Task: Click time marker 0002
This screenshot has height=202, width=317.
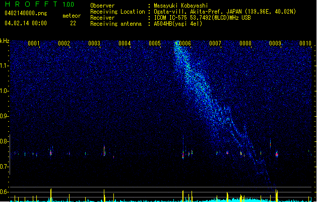Action: click(64, 43)
